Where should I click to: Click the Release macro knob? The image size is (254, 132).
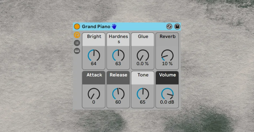click(118, 94)
